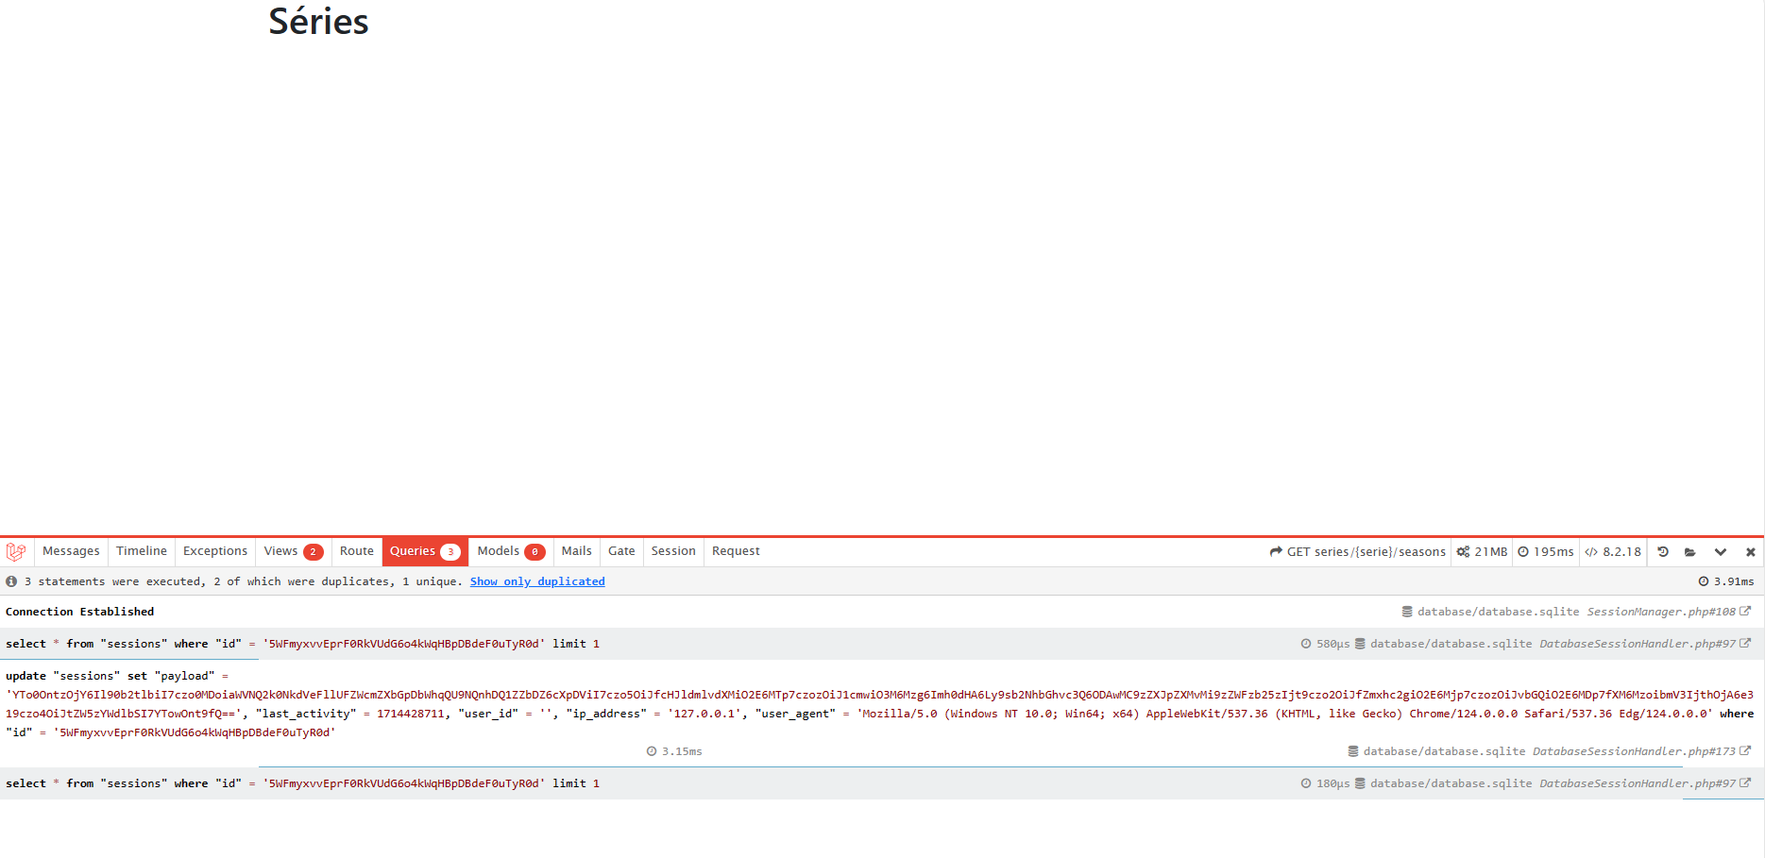Screen dimensions: 1765x858
Task: Click the 3.15ms duration of the update query
Action: pyautogui.click(x=674, y=751)
